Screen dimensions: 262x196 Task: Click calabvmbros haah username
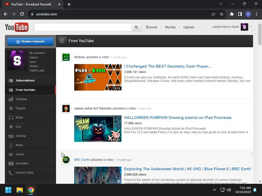click(226, 27)
